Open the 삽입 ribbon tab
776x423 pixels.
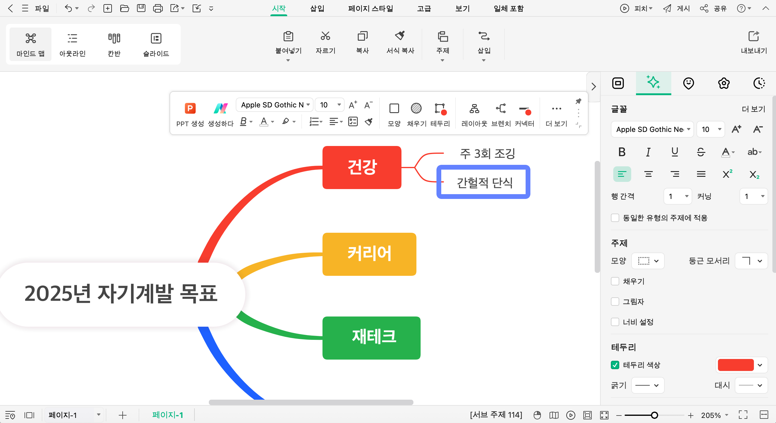(x=317, y=8)
